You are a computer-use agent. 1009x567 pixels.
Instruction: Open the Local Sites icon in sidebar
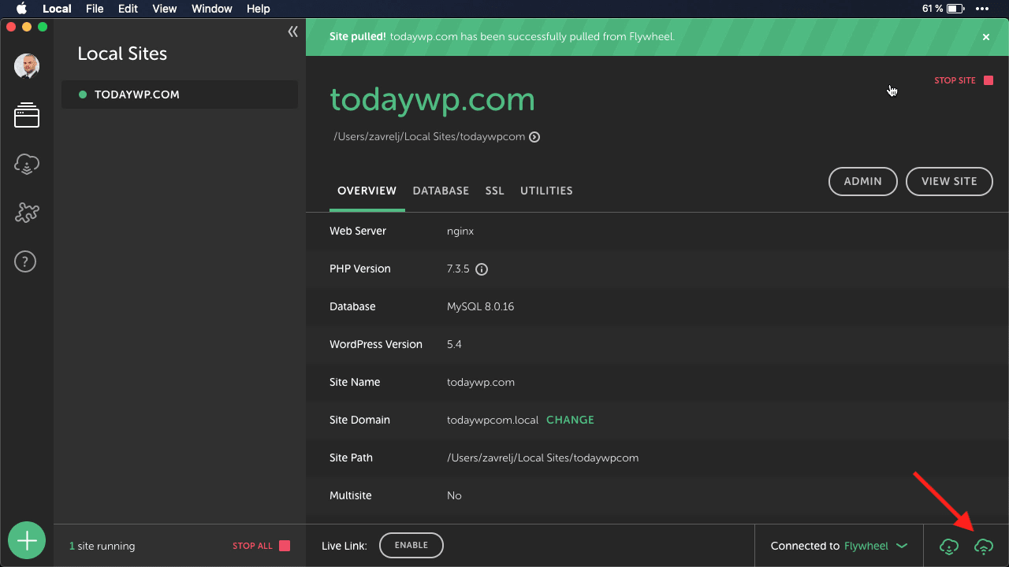27,115
